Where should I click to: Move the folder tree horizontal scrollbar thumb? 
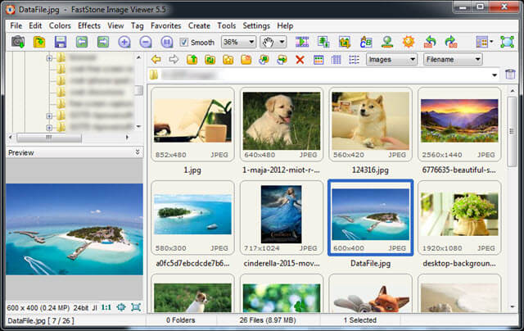49,138
